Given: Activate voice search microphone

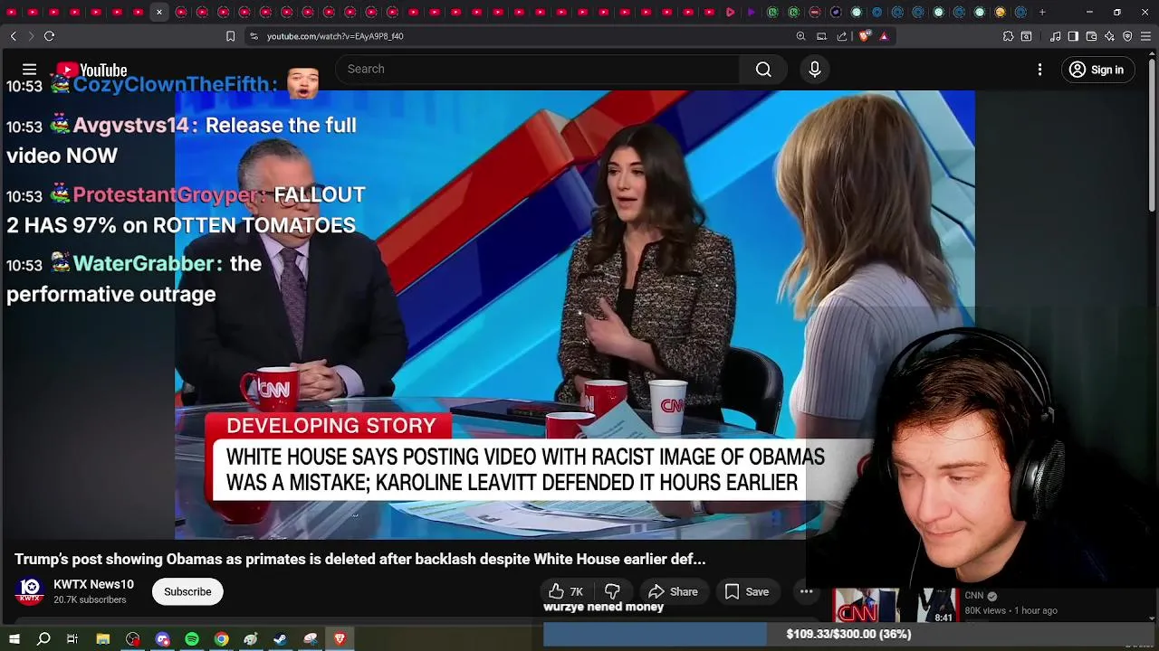Looking at the screenshot, I should [x=815, y=70].
